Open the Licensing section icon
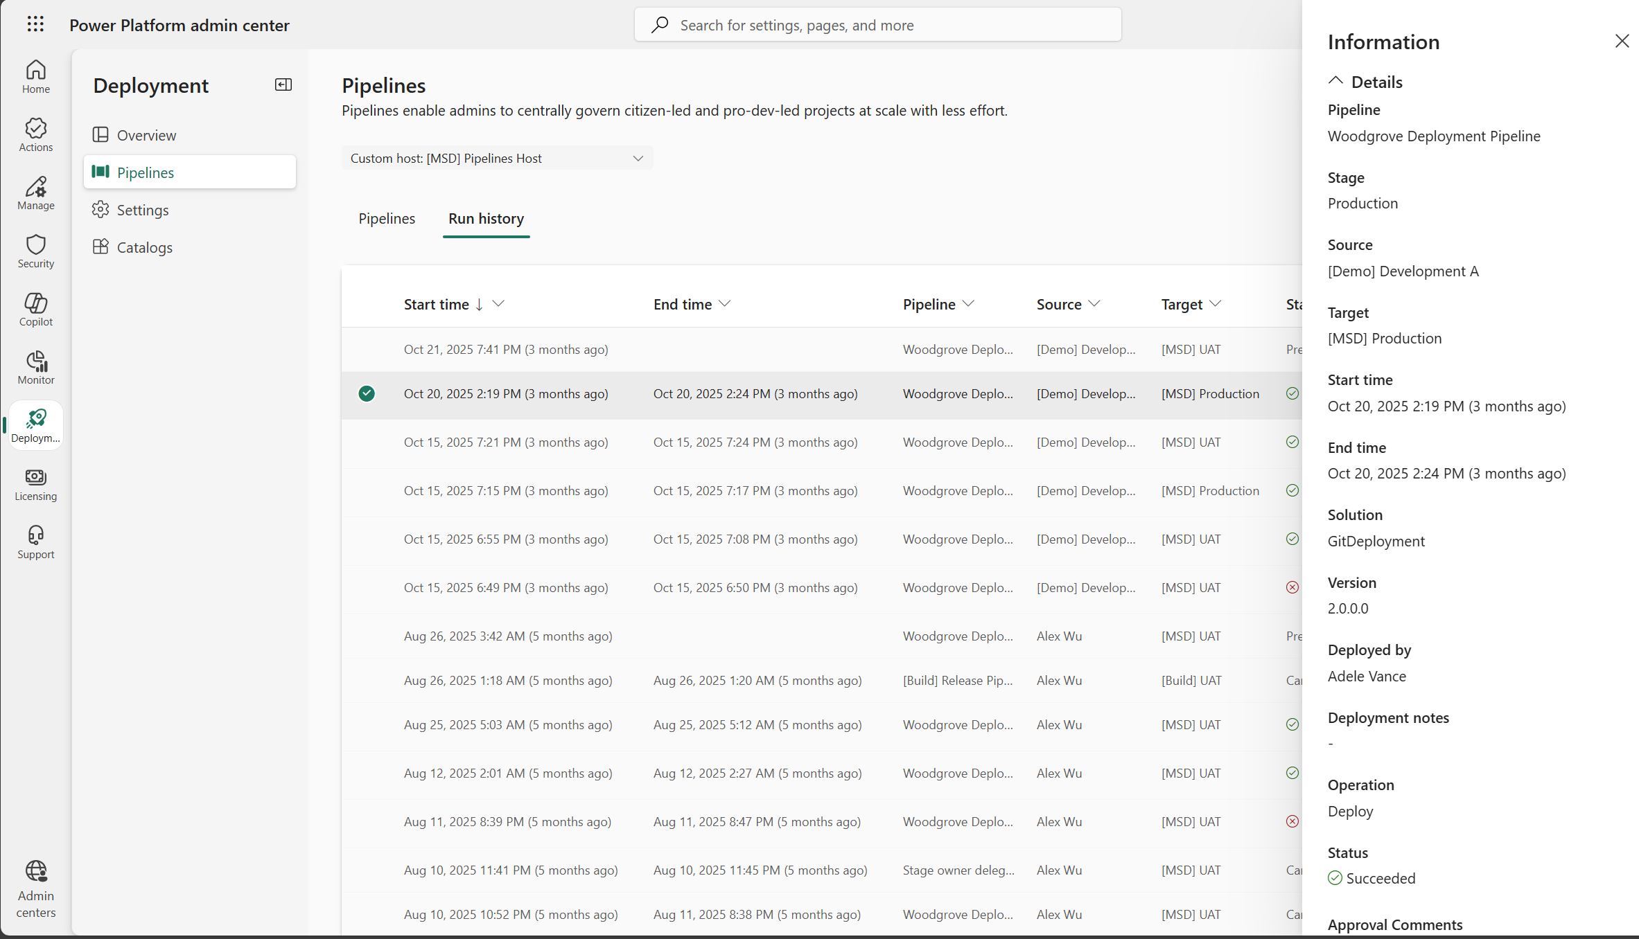1639x939 pixels. 36,483
